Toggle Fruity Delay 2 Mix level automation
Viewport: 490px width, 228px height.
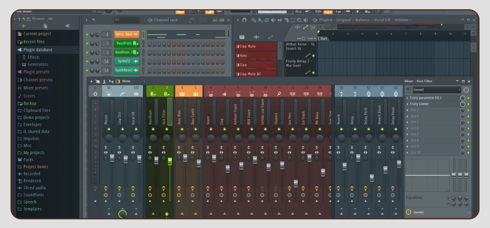click(x=314, y=73)
